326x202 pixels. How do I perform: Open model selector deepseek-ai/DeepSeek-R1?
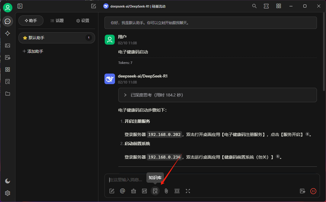tap(135, 6)
